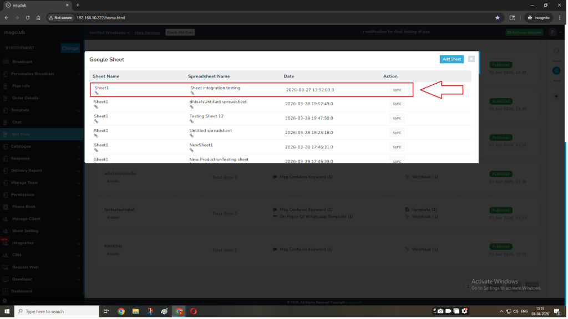568x319 pixels.
Task: Open Chrome three-dot menu
Action: pyautogui.click(x=560, y=18)
